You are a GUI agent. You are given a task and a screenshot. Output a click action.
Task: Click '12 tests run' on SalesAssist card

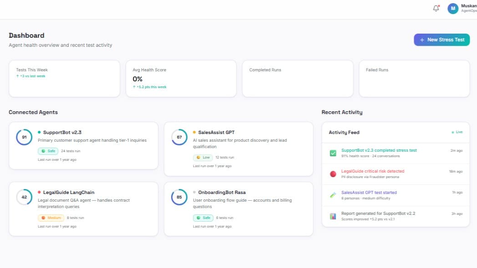coord(225,157)
